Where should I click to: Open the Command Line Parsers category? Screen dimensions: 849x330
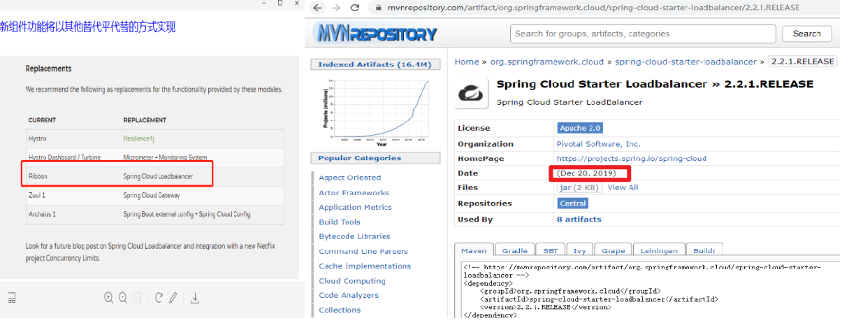(x=363, y=251)
